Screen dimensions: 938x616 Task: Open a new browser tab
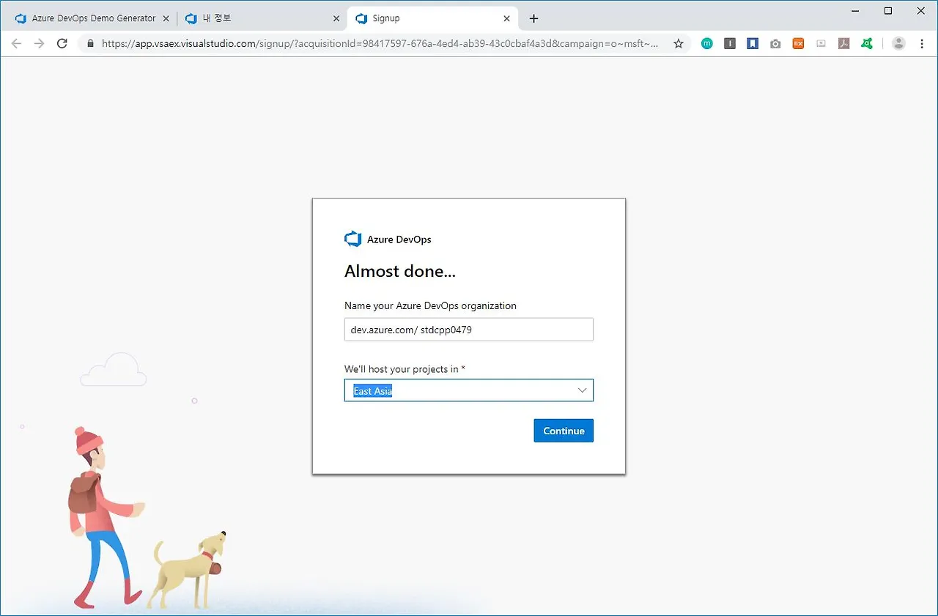pyautogui.click(x=533, y=18)
